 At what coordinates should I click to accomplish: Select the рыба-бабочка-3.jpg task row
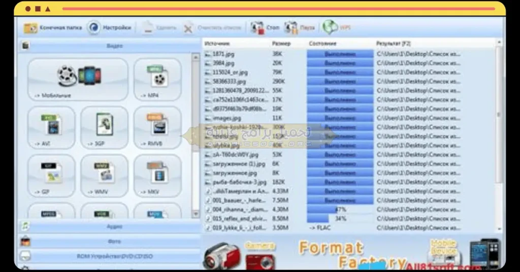tap(349, 182)
